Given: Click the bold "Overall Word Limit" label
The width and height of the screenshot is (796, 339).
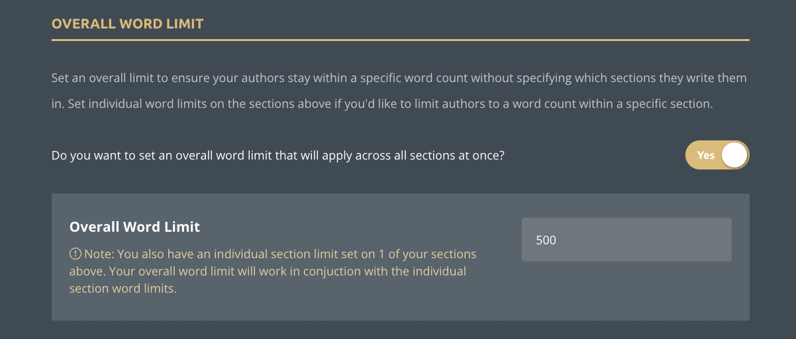Looking at the screenshot, I should click(x=134, y=227).
